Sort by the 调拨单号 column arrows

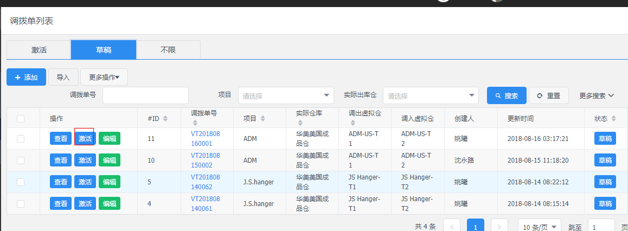coord(195,123)
